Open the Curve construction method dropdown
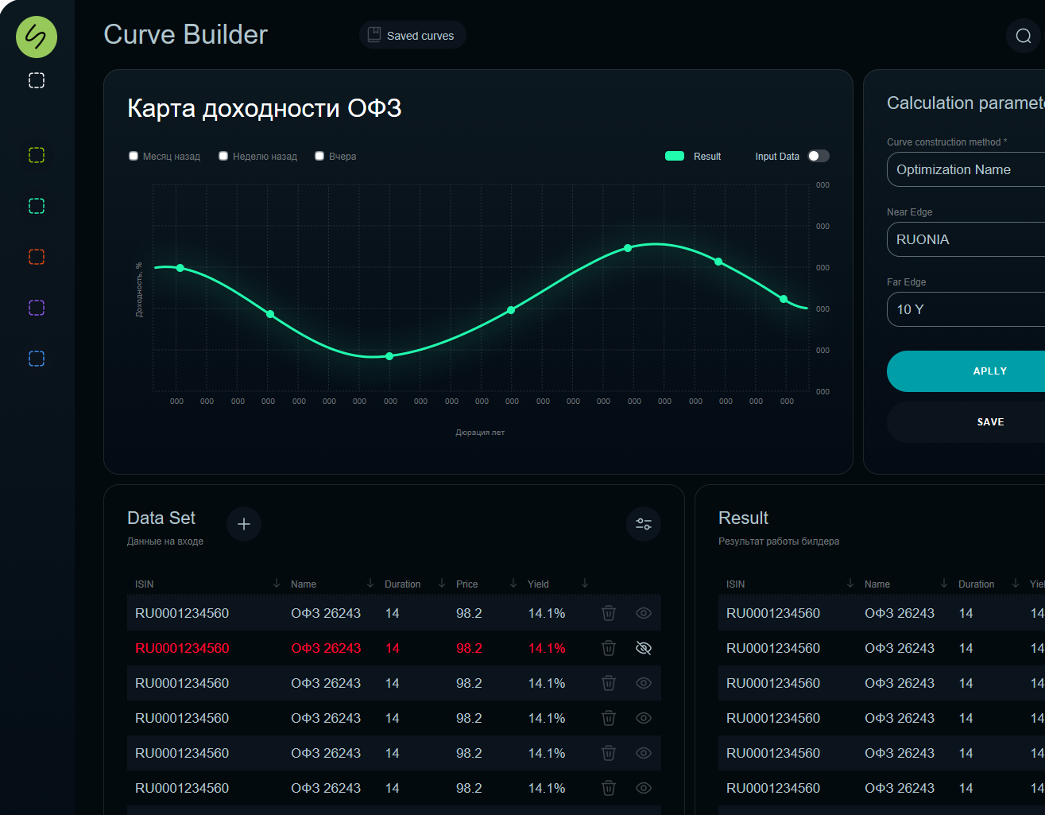The image size is (1045, 815). (x=966, y=169)
